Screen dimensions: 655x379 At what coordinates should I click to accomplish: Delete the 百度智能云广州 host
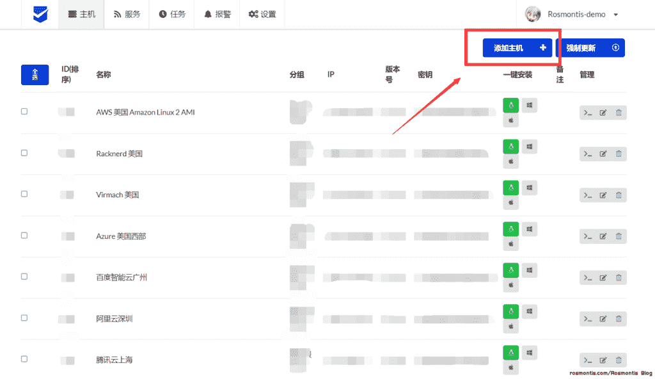[x=619, y=278]
